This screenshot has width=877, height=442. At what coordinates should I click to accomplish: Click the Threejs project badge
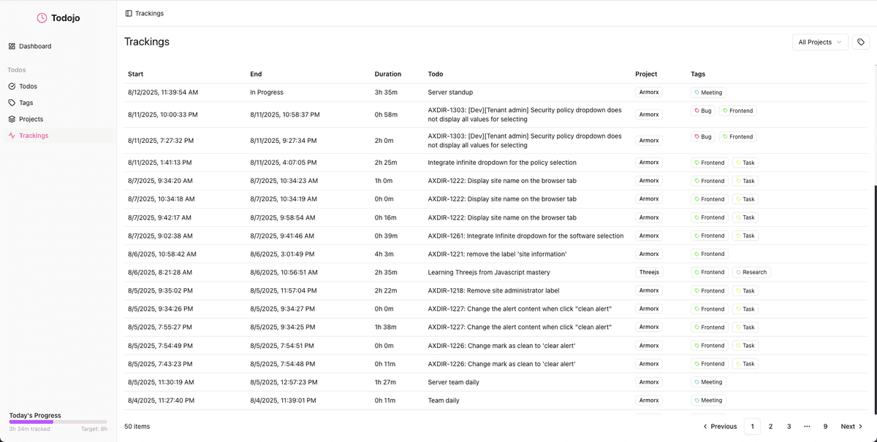pyautogui.click(x=648, y=272)
